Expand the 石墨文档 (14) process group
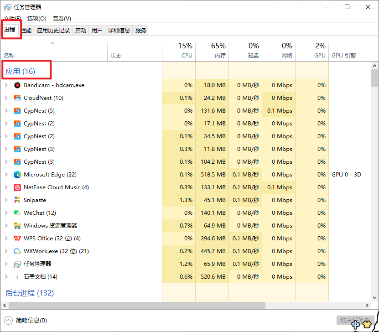Screen dimensions: 379x332 (6, 277)
